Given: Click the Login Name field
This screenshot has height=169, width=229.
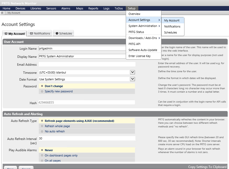Looking at the screenshot, I should [82, 48].
